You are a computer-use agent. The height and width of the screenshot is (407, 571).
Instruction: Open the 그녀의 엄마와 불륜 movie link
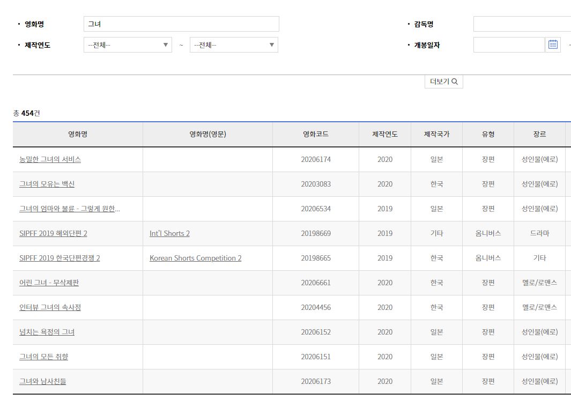coord(70,209)
